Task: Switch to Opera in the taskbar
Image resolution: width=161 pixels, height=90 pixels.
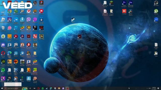Action: pyautogui.click(x=38, y=88)
